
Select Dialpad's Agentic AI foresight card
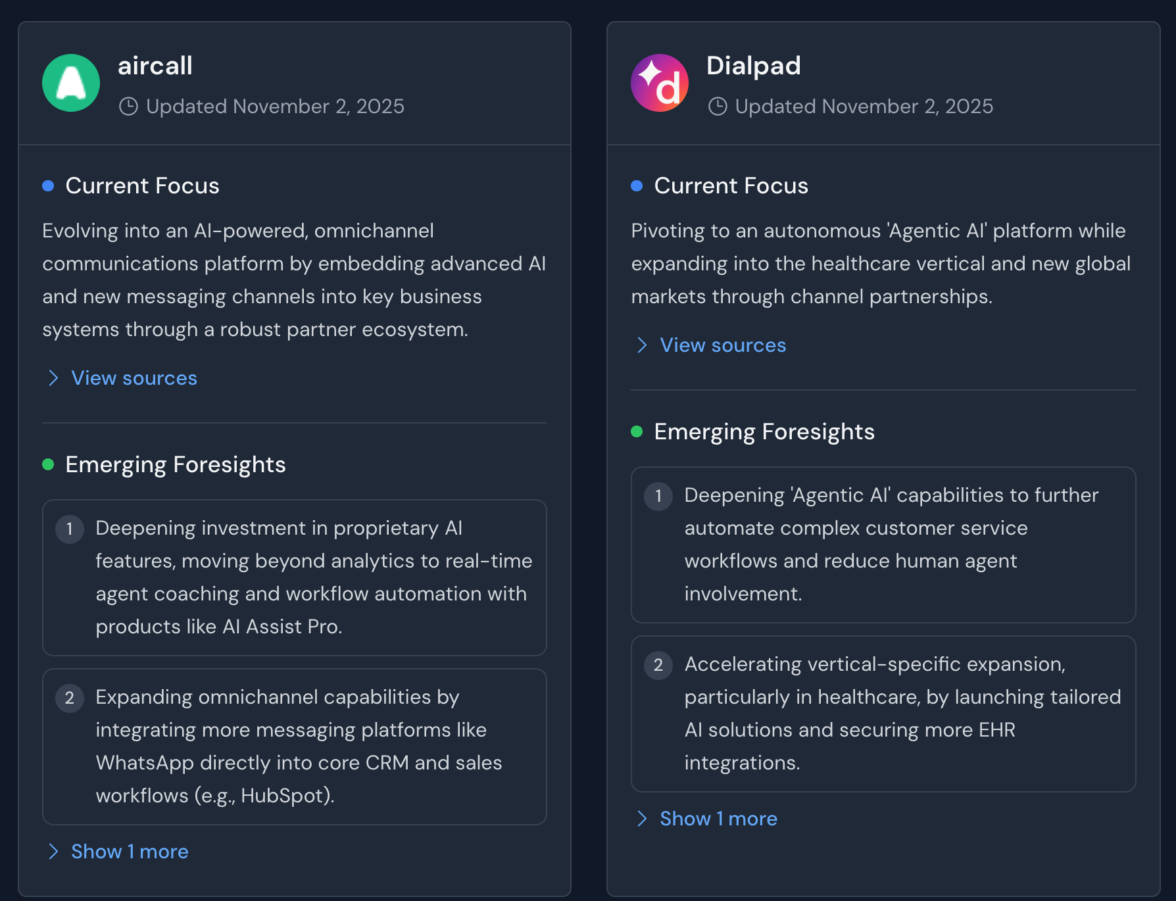pyautogui.click(x=883, y=545)
